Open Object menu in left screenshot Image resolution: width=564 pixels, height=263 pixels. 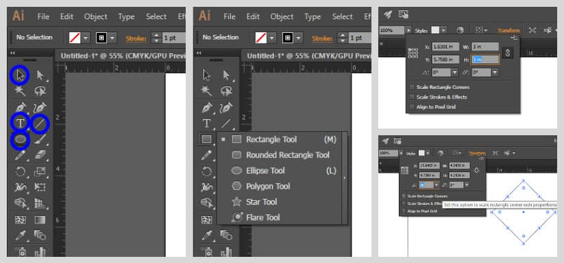[95, 16]
